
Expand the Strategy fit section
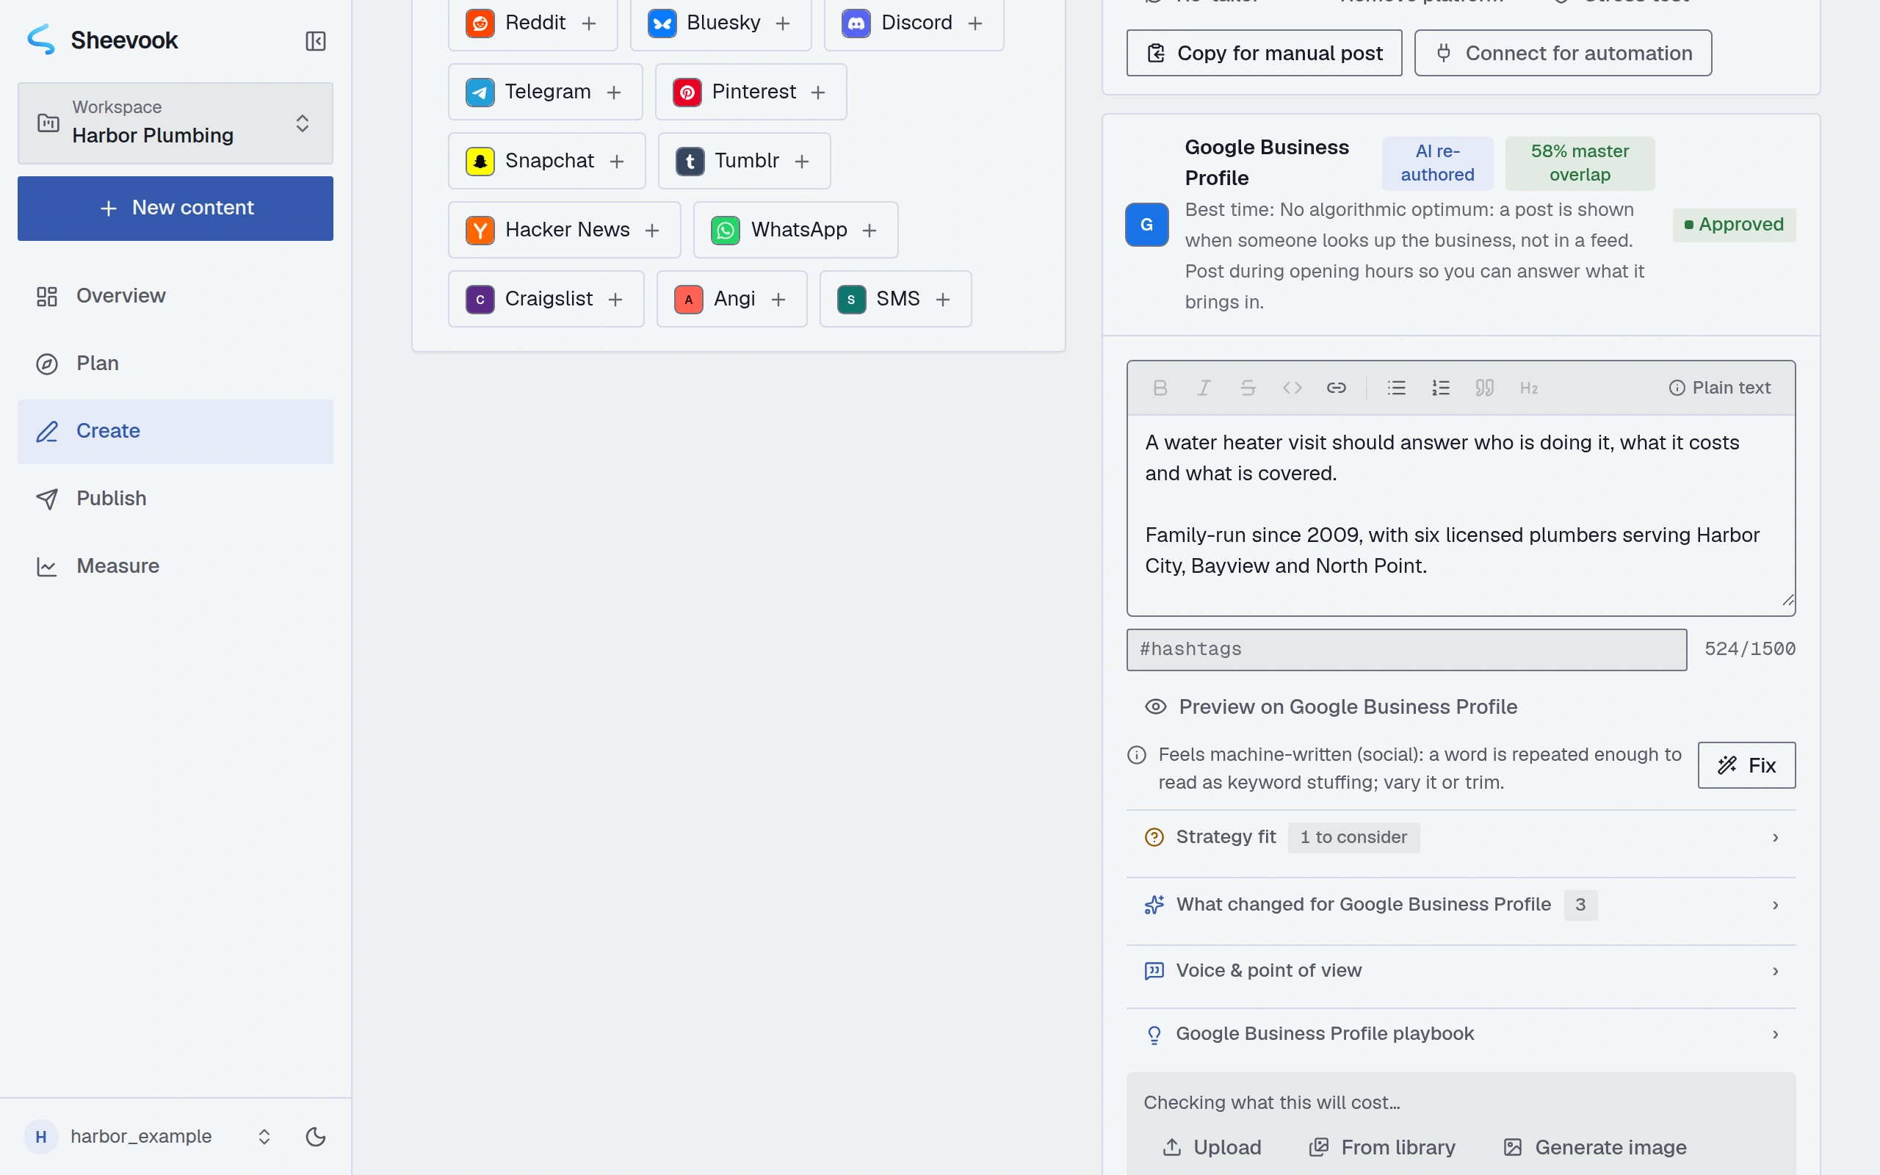1461,837
